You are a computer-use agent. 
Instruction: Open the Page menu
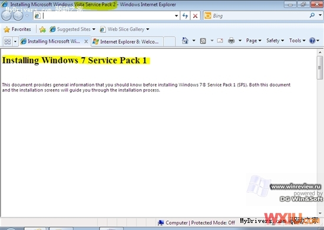tap(253, 41)
